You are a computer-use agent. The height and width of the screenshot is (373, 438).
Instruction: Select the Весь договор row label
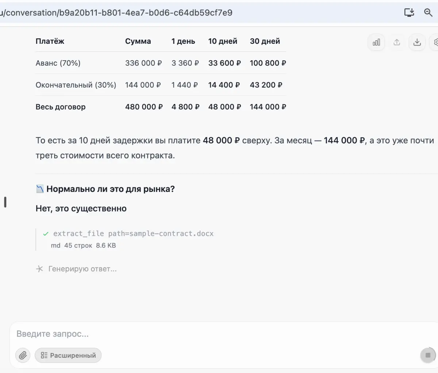[x=61, y=107]
